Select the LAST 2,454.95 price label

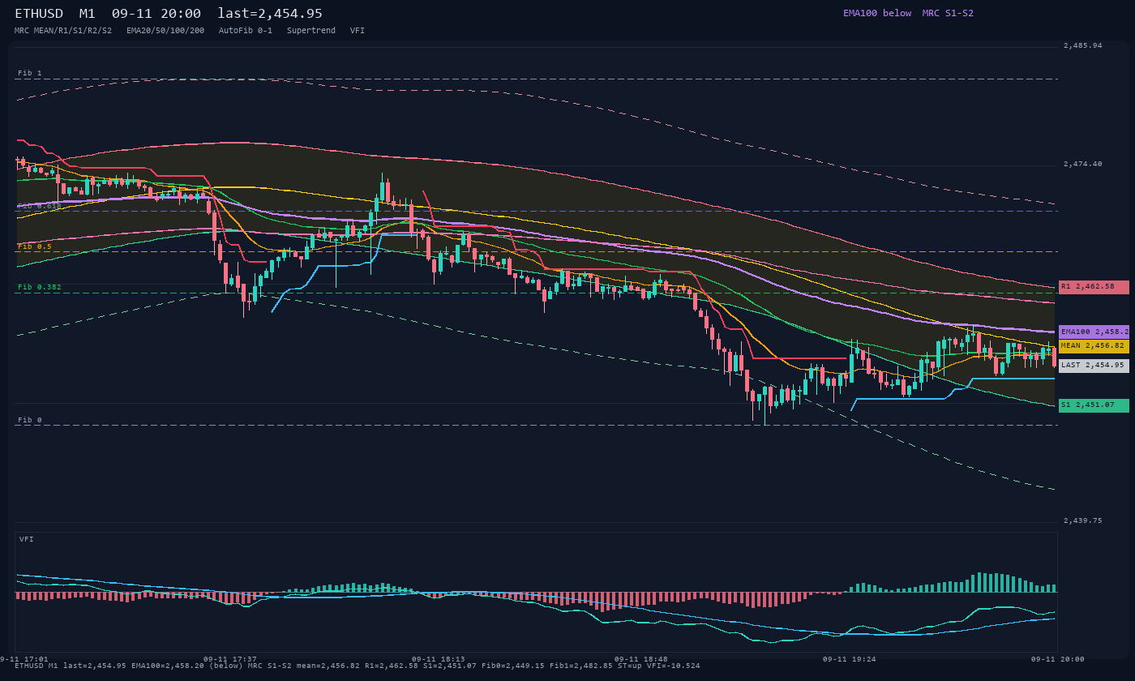click(1094, 366)
